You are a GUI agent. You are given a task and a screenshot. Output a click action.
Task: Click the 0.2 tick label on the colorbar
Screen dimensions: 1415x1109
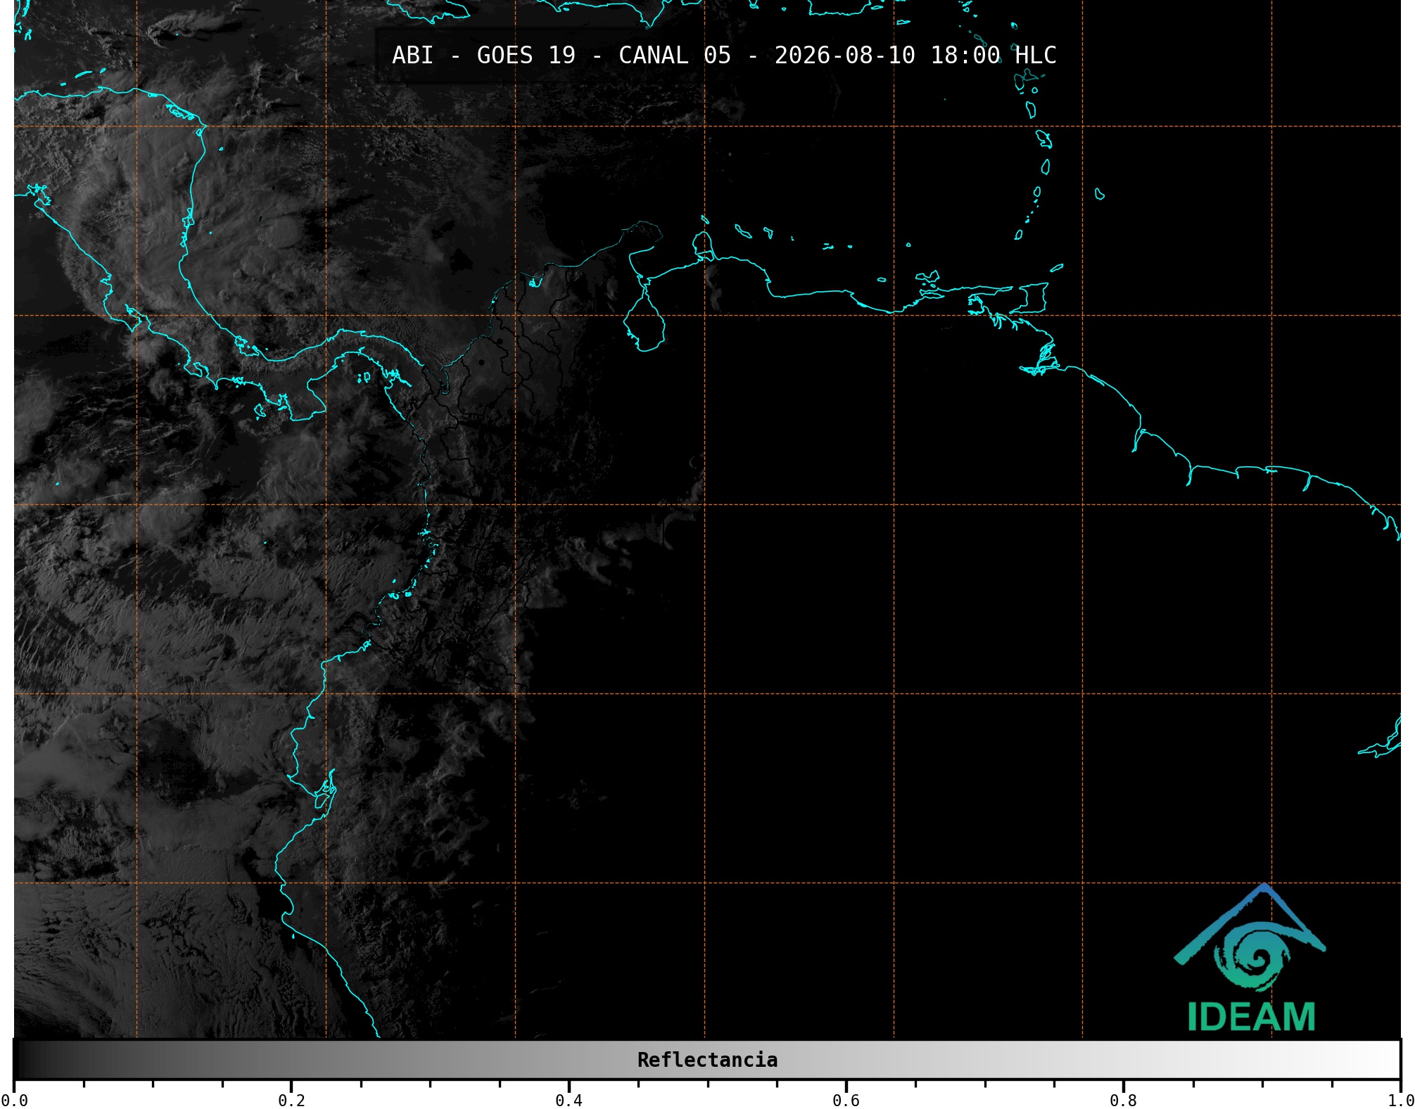[291, 1101]
